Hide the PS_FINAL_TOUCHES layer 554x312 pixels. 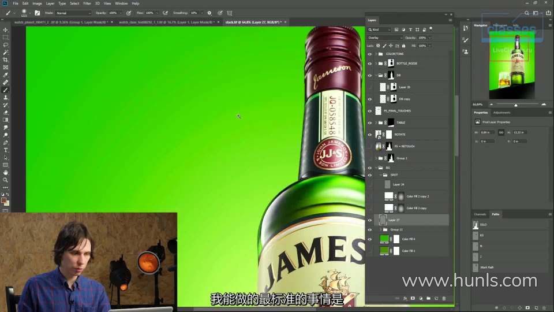[369, 111]
